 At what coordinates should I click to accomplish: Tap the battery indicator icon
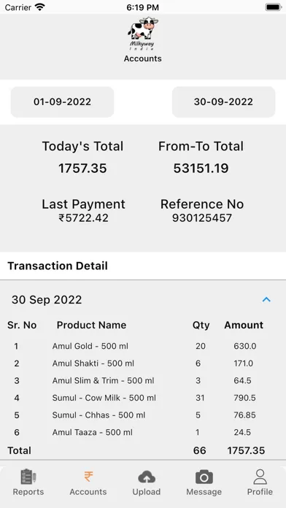pos(274,7)
